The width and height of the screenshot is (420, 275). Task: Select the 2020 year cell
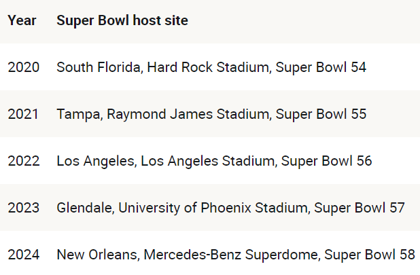pos(24,67)
